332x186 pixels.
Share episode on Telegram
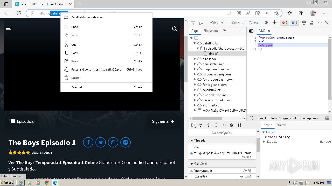point(126,142)
